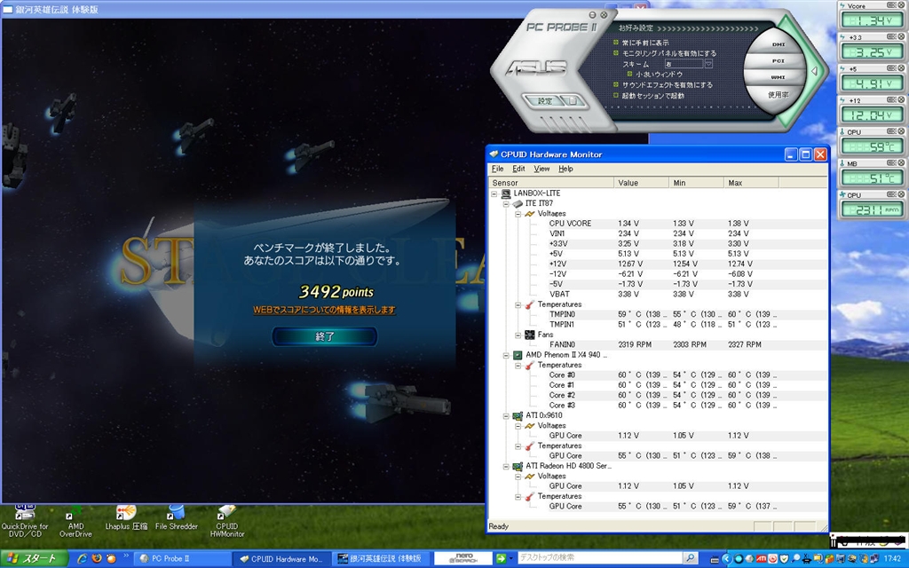
Task: Close the +12 monitoring panel
Action: [900, 99]
